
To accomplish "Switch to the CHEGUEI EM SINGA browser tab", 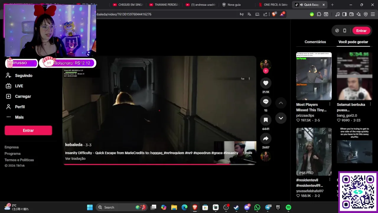I will click(x=128, y=5).
